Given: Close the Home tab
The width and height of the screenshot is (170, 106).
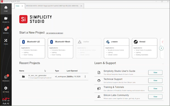Looking at the screenshot, I should tap(22, 6).
